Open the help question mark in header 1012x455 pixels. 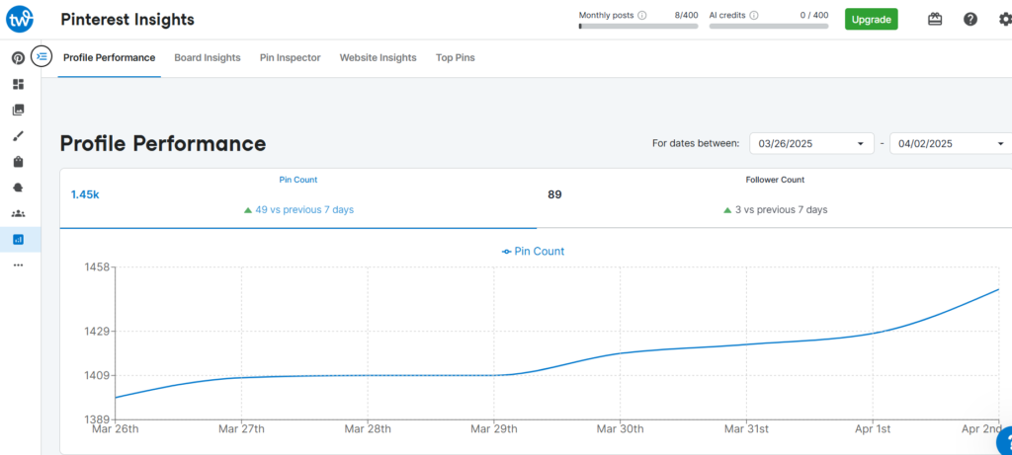970,20
